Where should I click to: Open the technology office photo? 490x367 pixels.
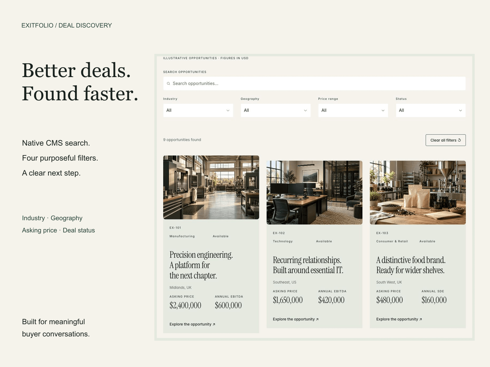(314, 193)
